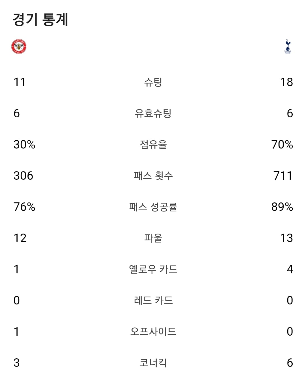Tap the 옐로우 카드 stat label
This screenshot has height=381, width=306.
click(x=153, y=269)
